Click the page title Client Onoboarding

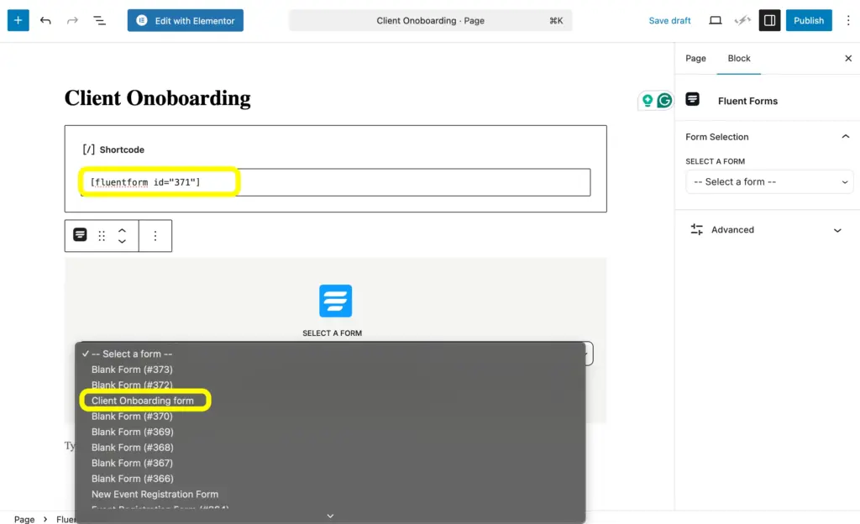(157, 98)
